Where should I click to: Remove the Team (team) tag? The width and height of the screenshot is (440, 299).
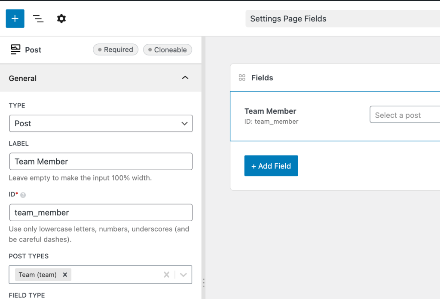click(65, 275)
